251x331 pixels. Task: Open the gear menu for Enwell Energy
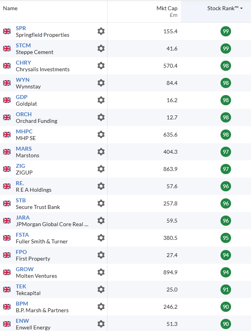(x=101, y=324)
